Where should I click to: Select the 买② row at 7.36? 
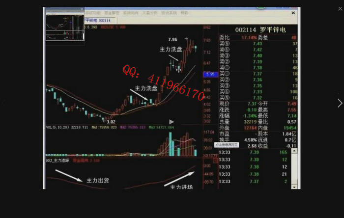258,80
